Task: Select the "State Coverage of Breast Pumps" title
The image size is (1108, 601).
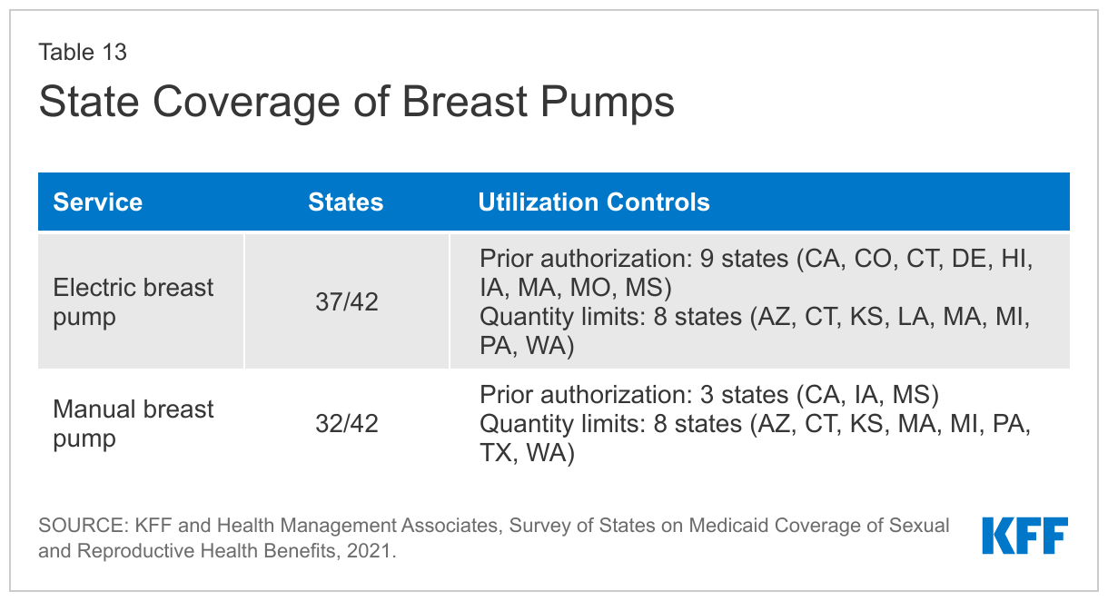Action: pyautogui.click(x=356, y=103)
